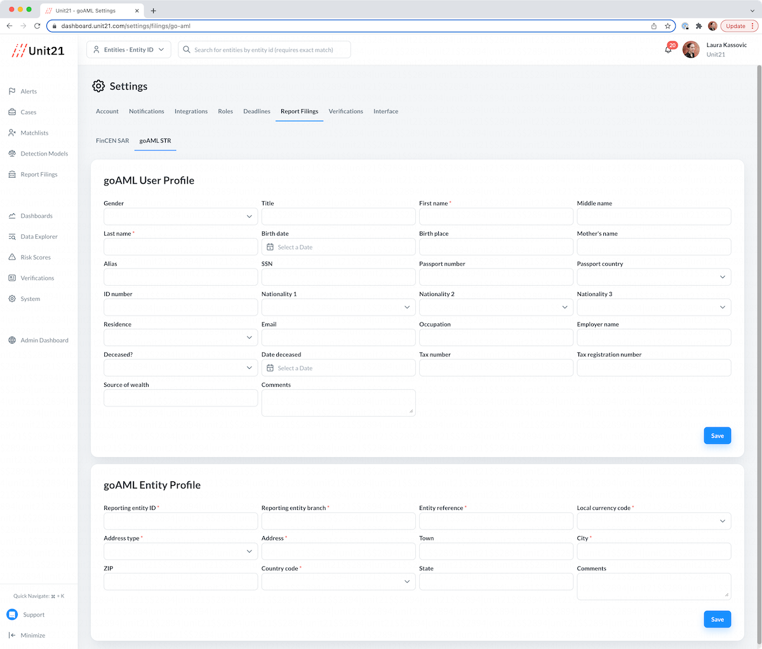Click Laura Kassovic's profile avatar

pos(691,50)
